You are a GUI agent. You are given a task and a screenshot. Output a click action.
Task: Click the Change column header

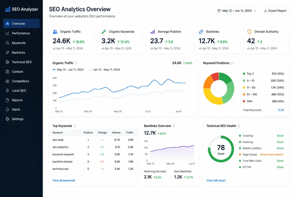point(102,133)
